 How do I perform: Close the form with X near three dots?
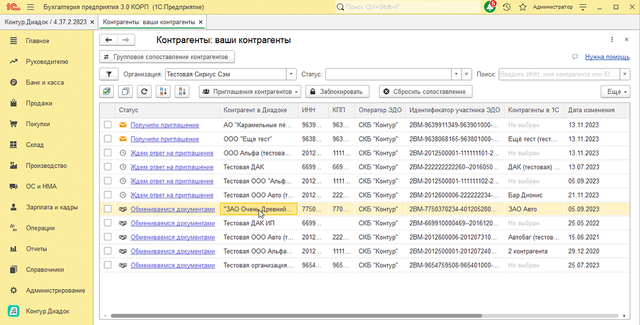coord(626,40)
